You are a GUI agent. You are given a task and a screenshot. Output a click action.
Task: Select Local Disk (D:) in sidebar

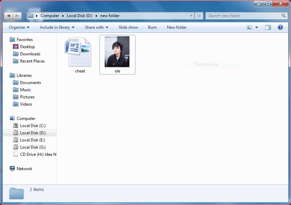tap(29, 133)
